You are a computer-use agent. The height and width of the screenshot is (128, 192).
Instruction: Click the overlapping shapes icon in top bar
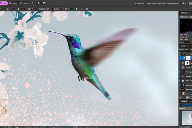pyautogui.click(x=39, y=3)
